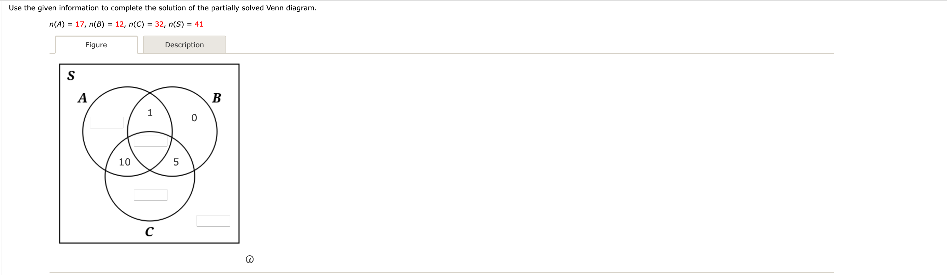
Task: Click the problem instruction text at the top
Action: click(162, 7)
